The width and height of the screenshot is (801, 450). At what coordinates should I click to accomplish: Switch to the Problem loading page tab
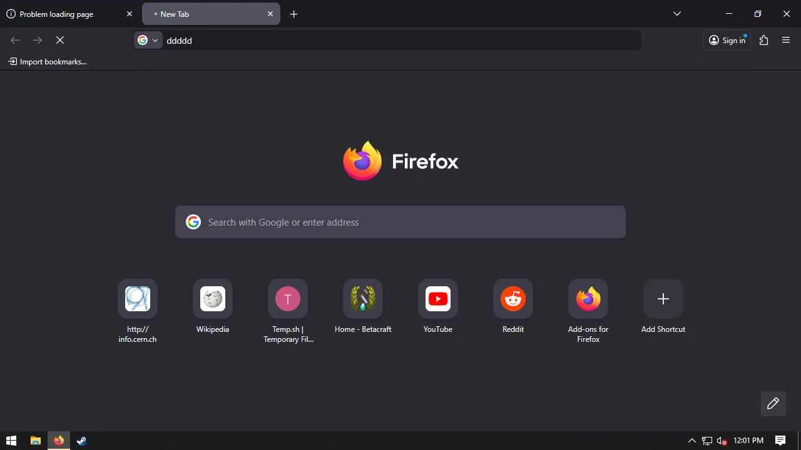69,14
